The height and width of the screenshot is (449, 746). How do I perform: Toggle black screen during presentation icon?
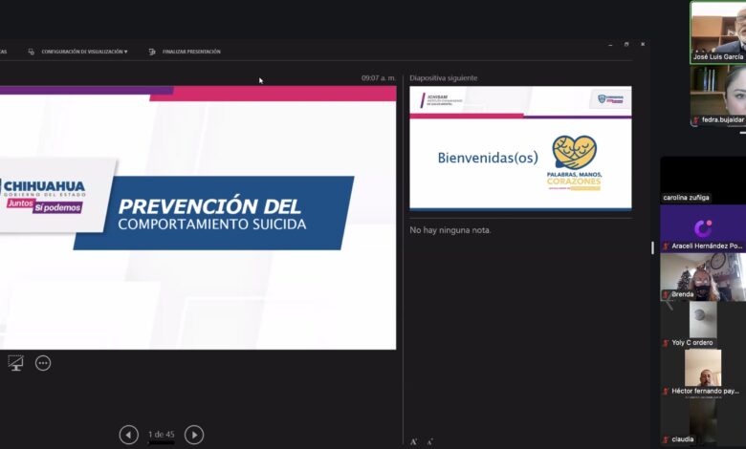point(15,363)
